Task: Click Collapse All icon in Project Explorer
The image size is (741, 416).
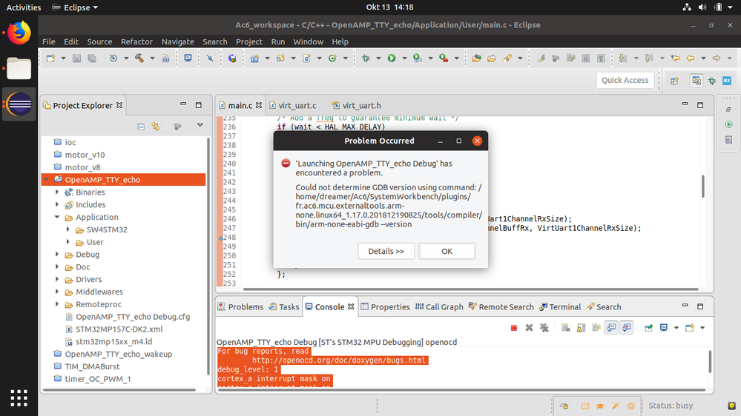Action: (141, 127)
